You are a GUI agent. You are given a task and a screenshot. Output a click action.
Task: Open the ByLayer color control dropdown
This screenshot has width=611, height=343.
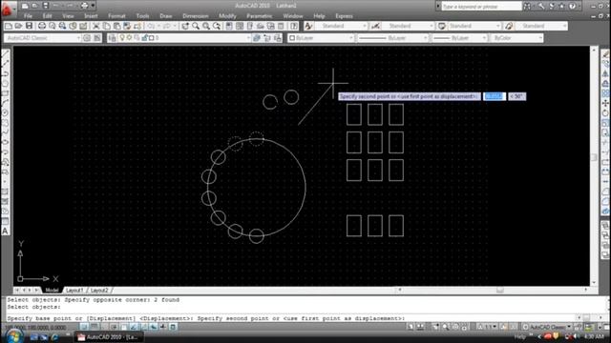[321, 38]
